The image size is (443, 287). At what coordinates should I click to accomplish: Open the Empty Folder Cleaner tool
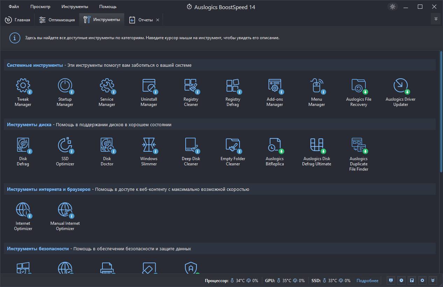click(233, 151)
